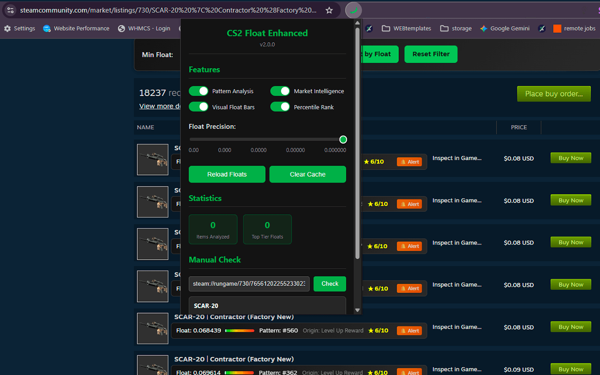Open the Website Performance bookmark
Viewport: 600px width, 375px height.
tap(76, 29)
